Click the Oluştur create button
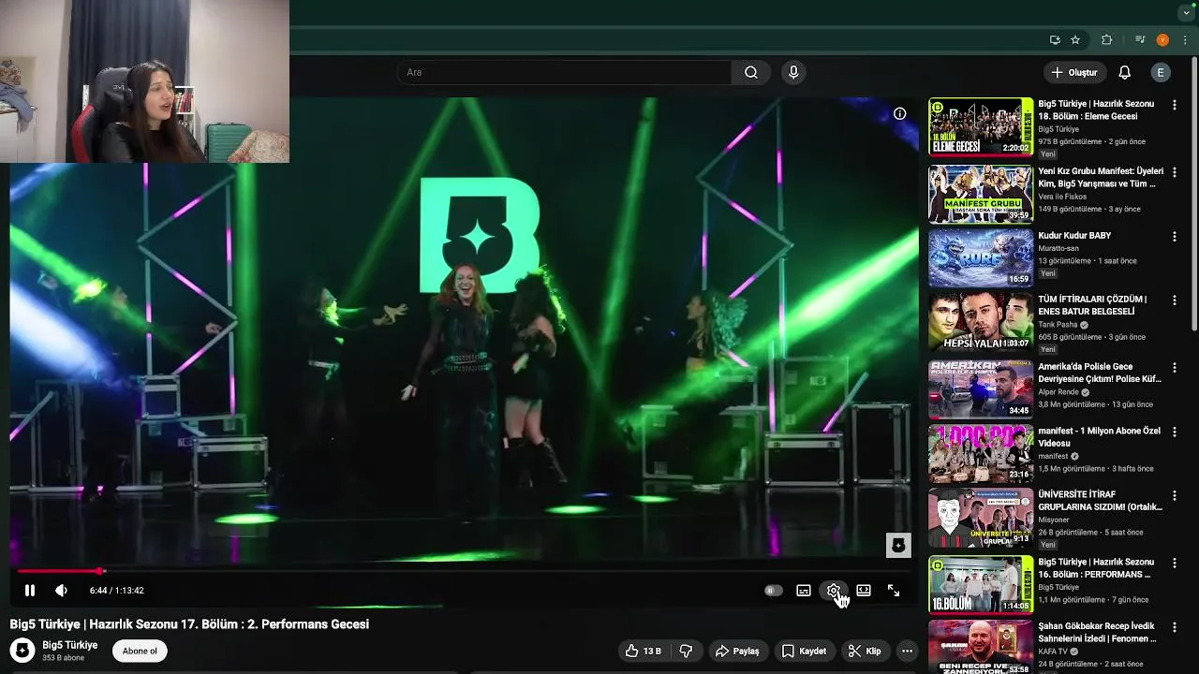The width and height of the screenshot is (1199, 674). click(1074, 72)
